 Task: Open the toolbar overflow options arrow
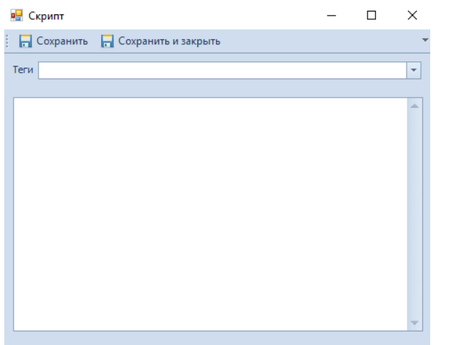click(425, 41)
